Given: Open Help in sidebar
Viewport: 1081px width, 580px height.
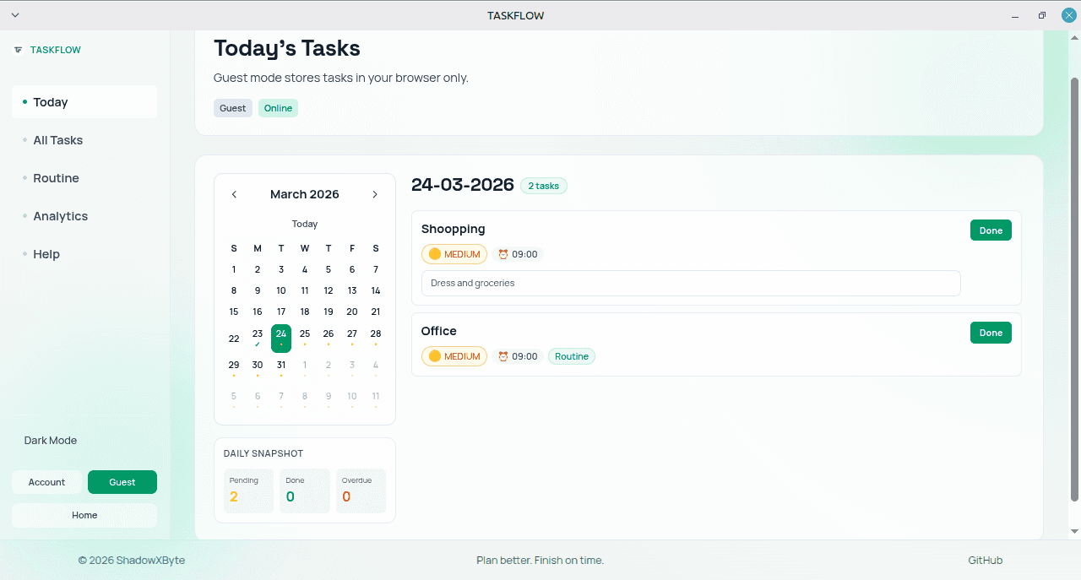Looking at the screenshot, I should 84,254.
